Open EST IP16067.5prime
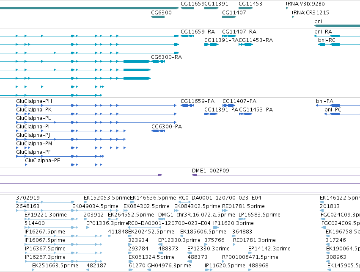The width and height of the screenshot is (360, 272). tap(45, 240)
